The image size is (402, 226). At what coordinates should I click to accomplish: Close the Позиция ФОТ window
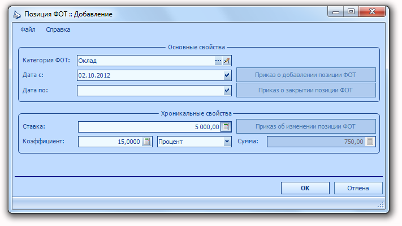(372, 12)
